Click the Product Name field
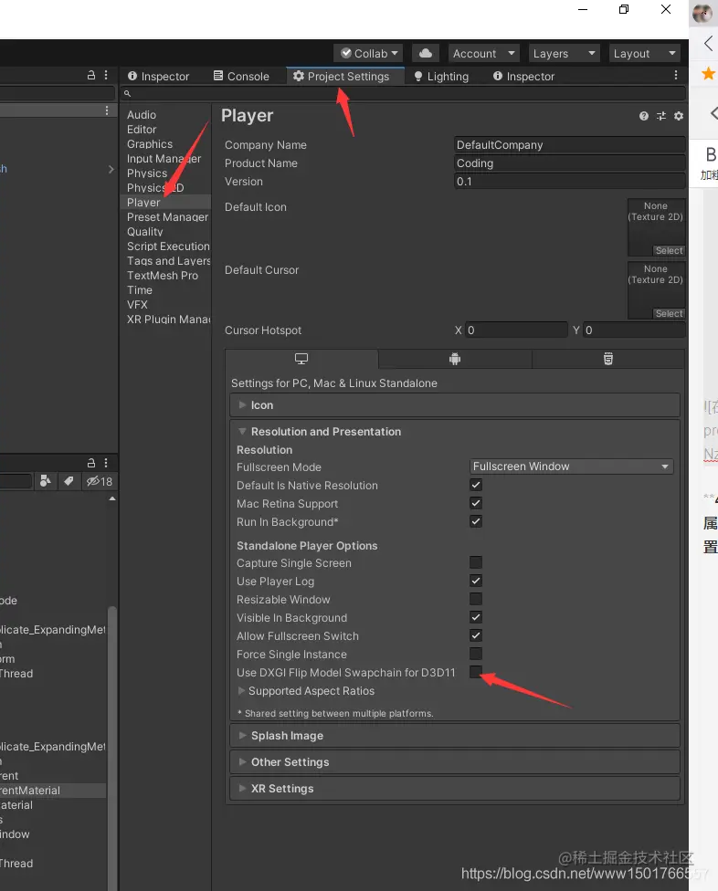Viewport: 718px width, 891px height. [x=570, y=163]
